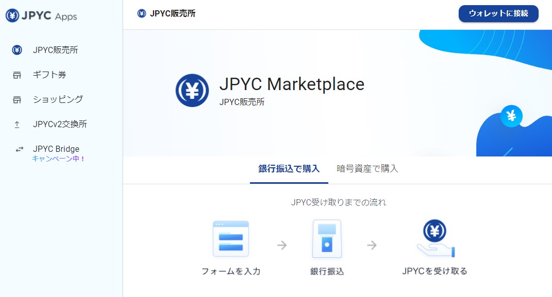The width and height of the screenshot is (552, 297).
Task: Click the フォームを入力 form illustration
Action: point(230,239)
